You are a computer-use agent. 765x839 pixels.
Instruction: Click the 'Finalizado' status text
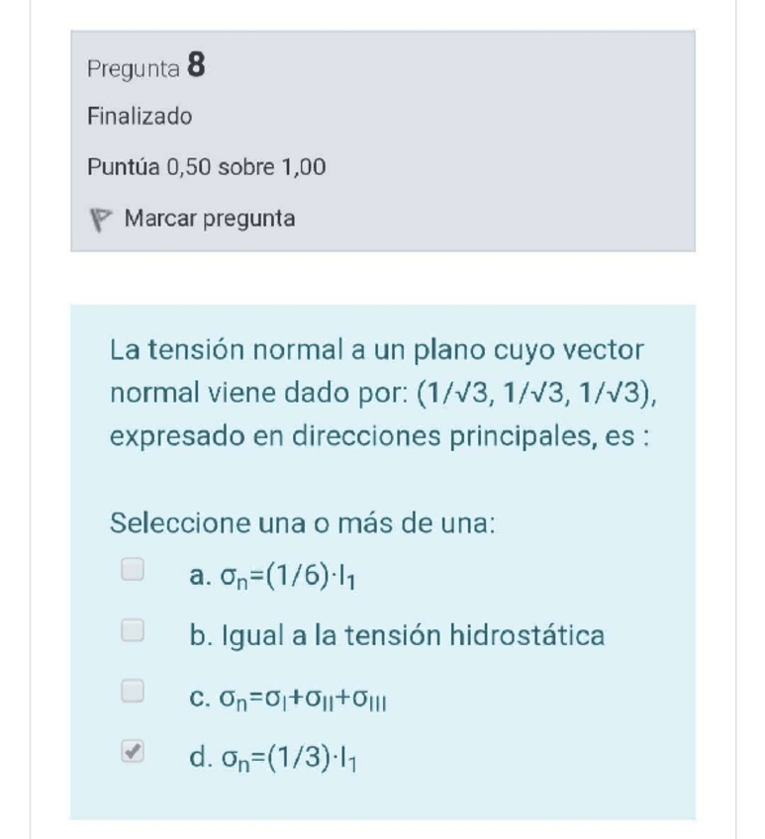point(140,117)
